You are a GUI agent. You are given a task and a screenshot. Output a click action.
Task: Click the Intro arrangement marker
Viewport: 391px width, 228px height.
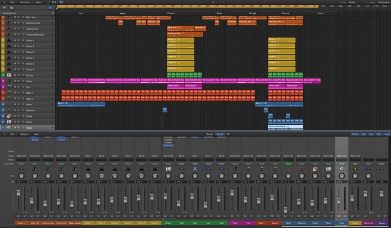pos(81,13)
